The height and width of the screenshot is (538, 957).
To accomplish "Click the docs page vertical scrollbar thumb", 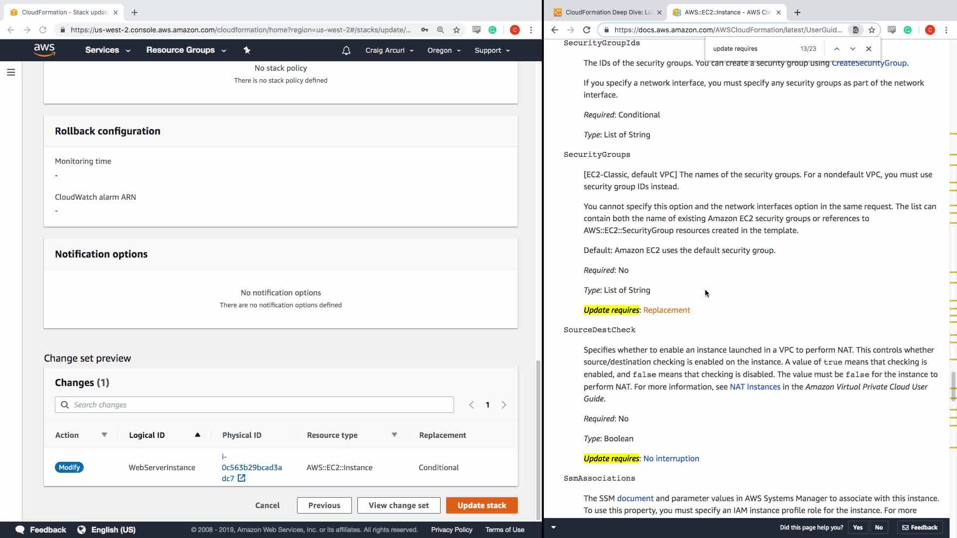I will pos(953,386).
